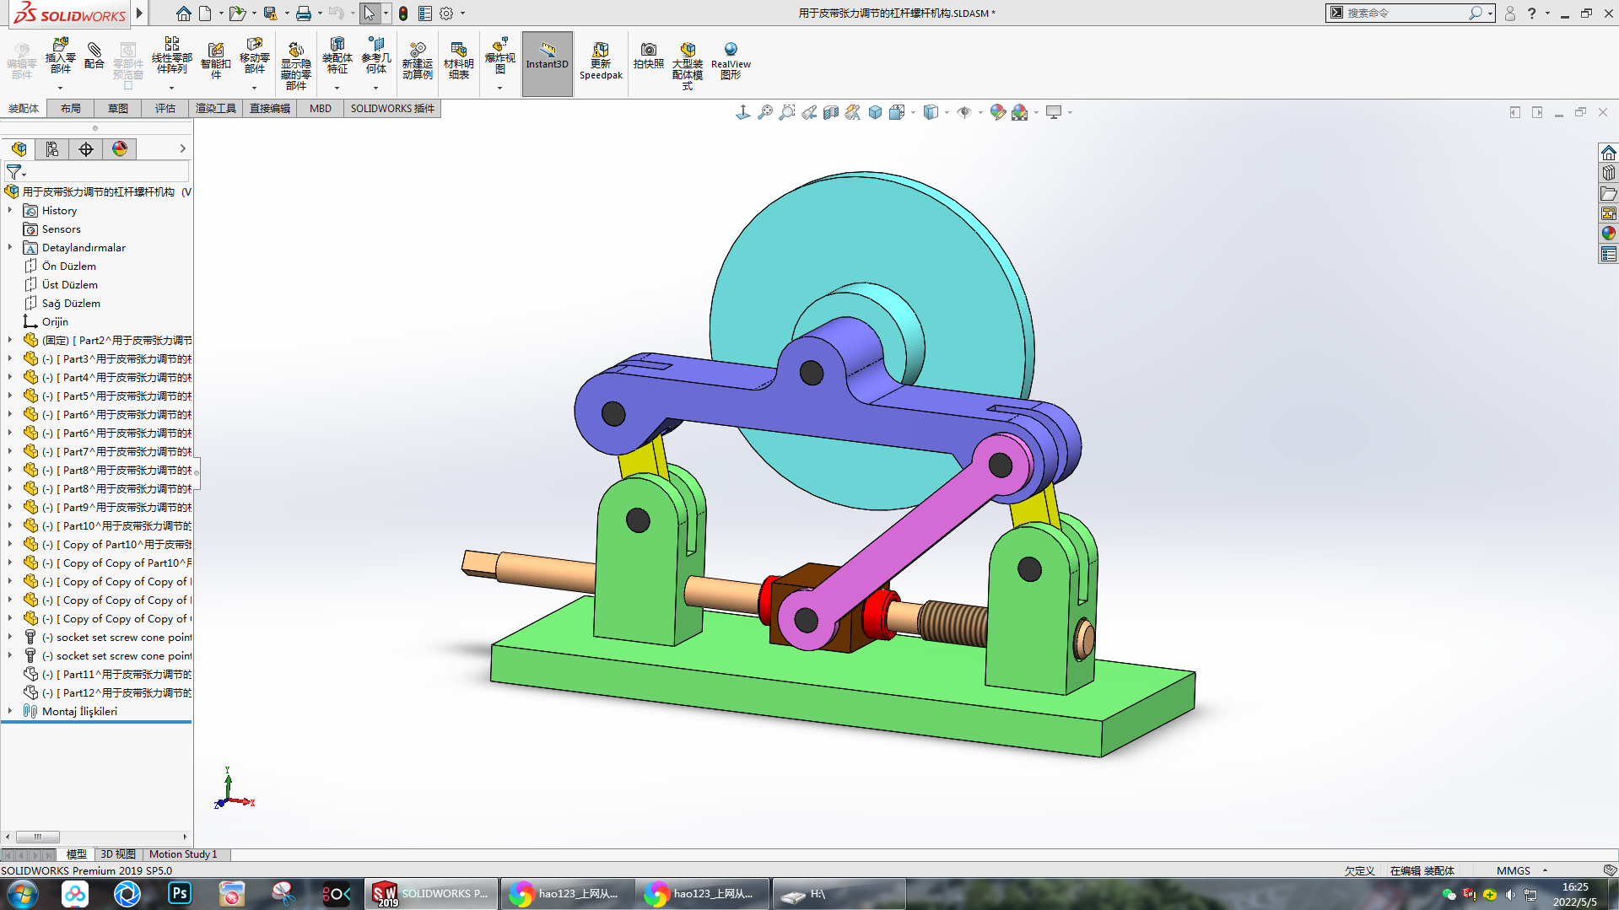Open the Motion Study 1 tab
Image resolution: width=1619 pixels, height=910 pixels.
pos(184,854)
